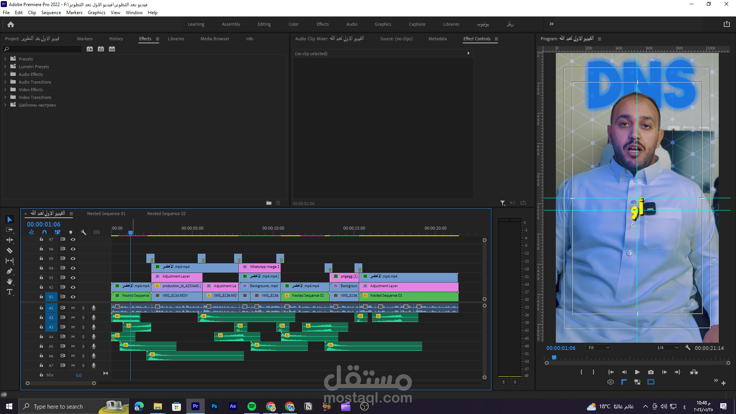The image size is (736, 414).
Task: Hide the V4 track output
Action: [x=73, y=268]
